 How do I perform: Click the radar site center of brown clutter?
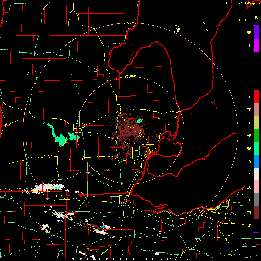click(x=130, y=130)
